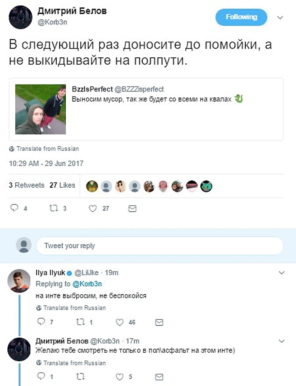Open the main tweet's options chevron
This screenshot has width=296, height=386.
280,17
